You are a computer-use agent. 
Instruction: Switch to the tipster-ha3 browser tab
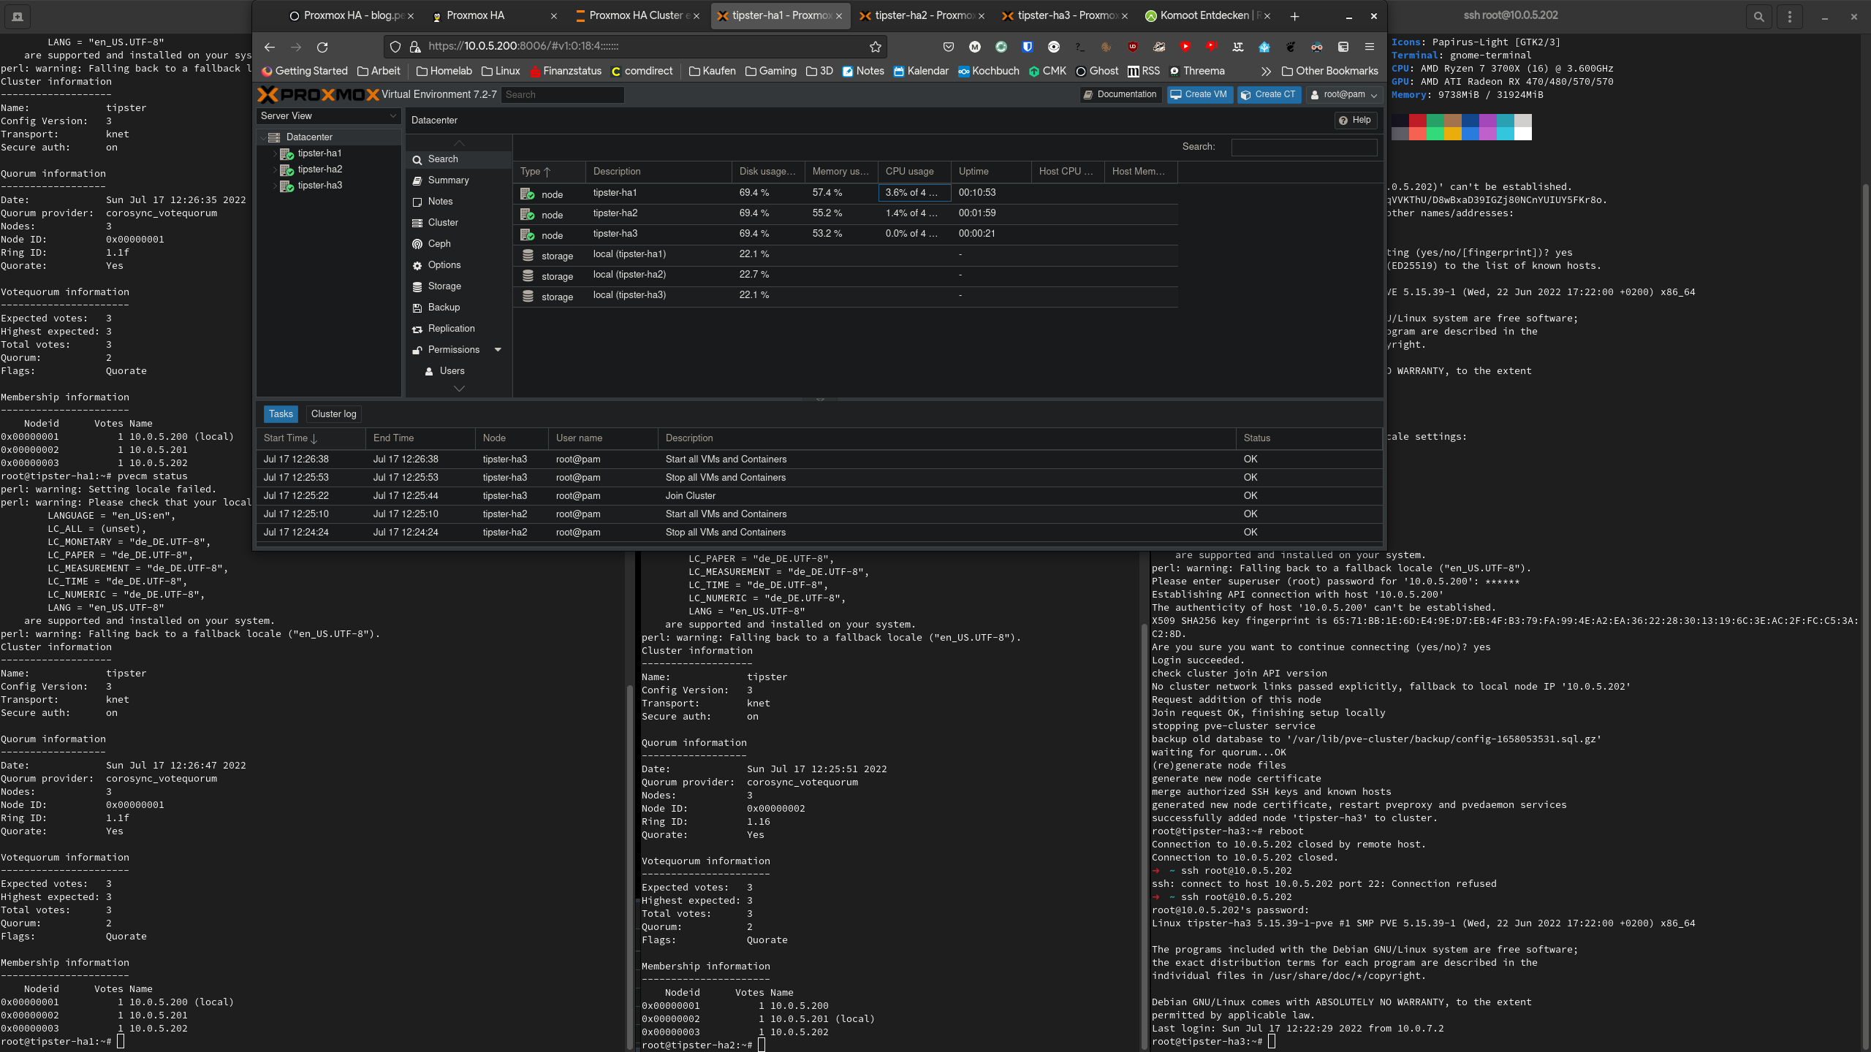tap(1064, 16)
